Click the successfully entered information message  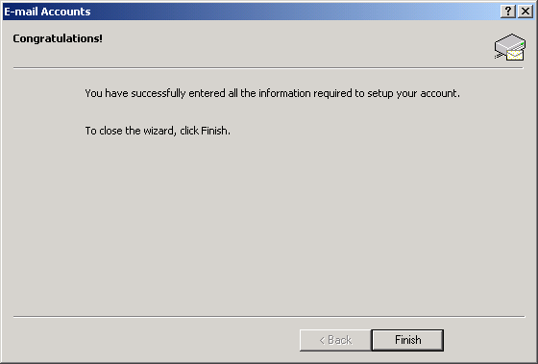pyautogui.click(x=272, y=93)
